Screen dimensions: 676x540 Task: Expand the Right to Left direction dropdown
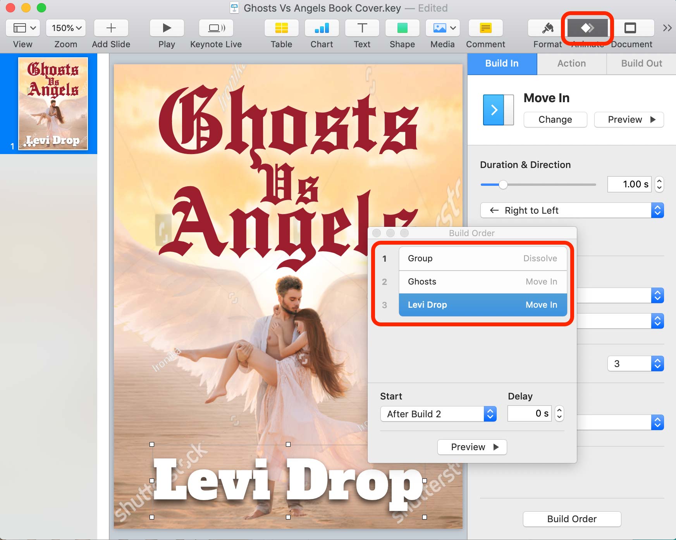coord(572,210)
